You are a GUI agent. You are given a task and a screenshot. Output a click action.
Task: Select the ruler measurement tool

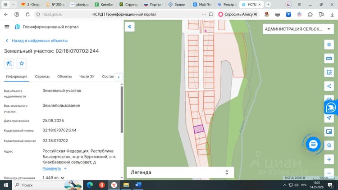pos(329,59)
